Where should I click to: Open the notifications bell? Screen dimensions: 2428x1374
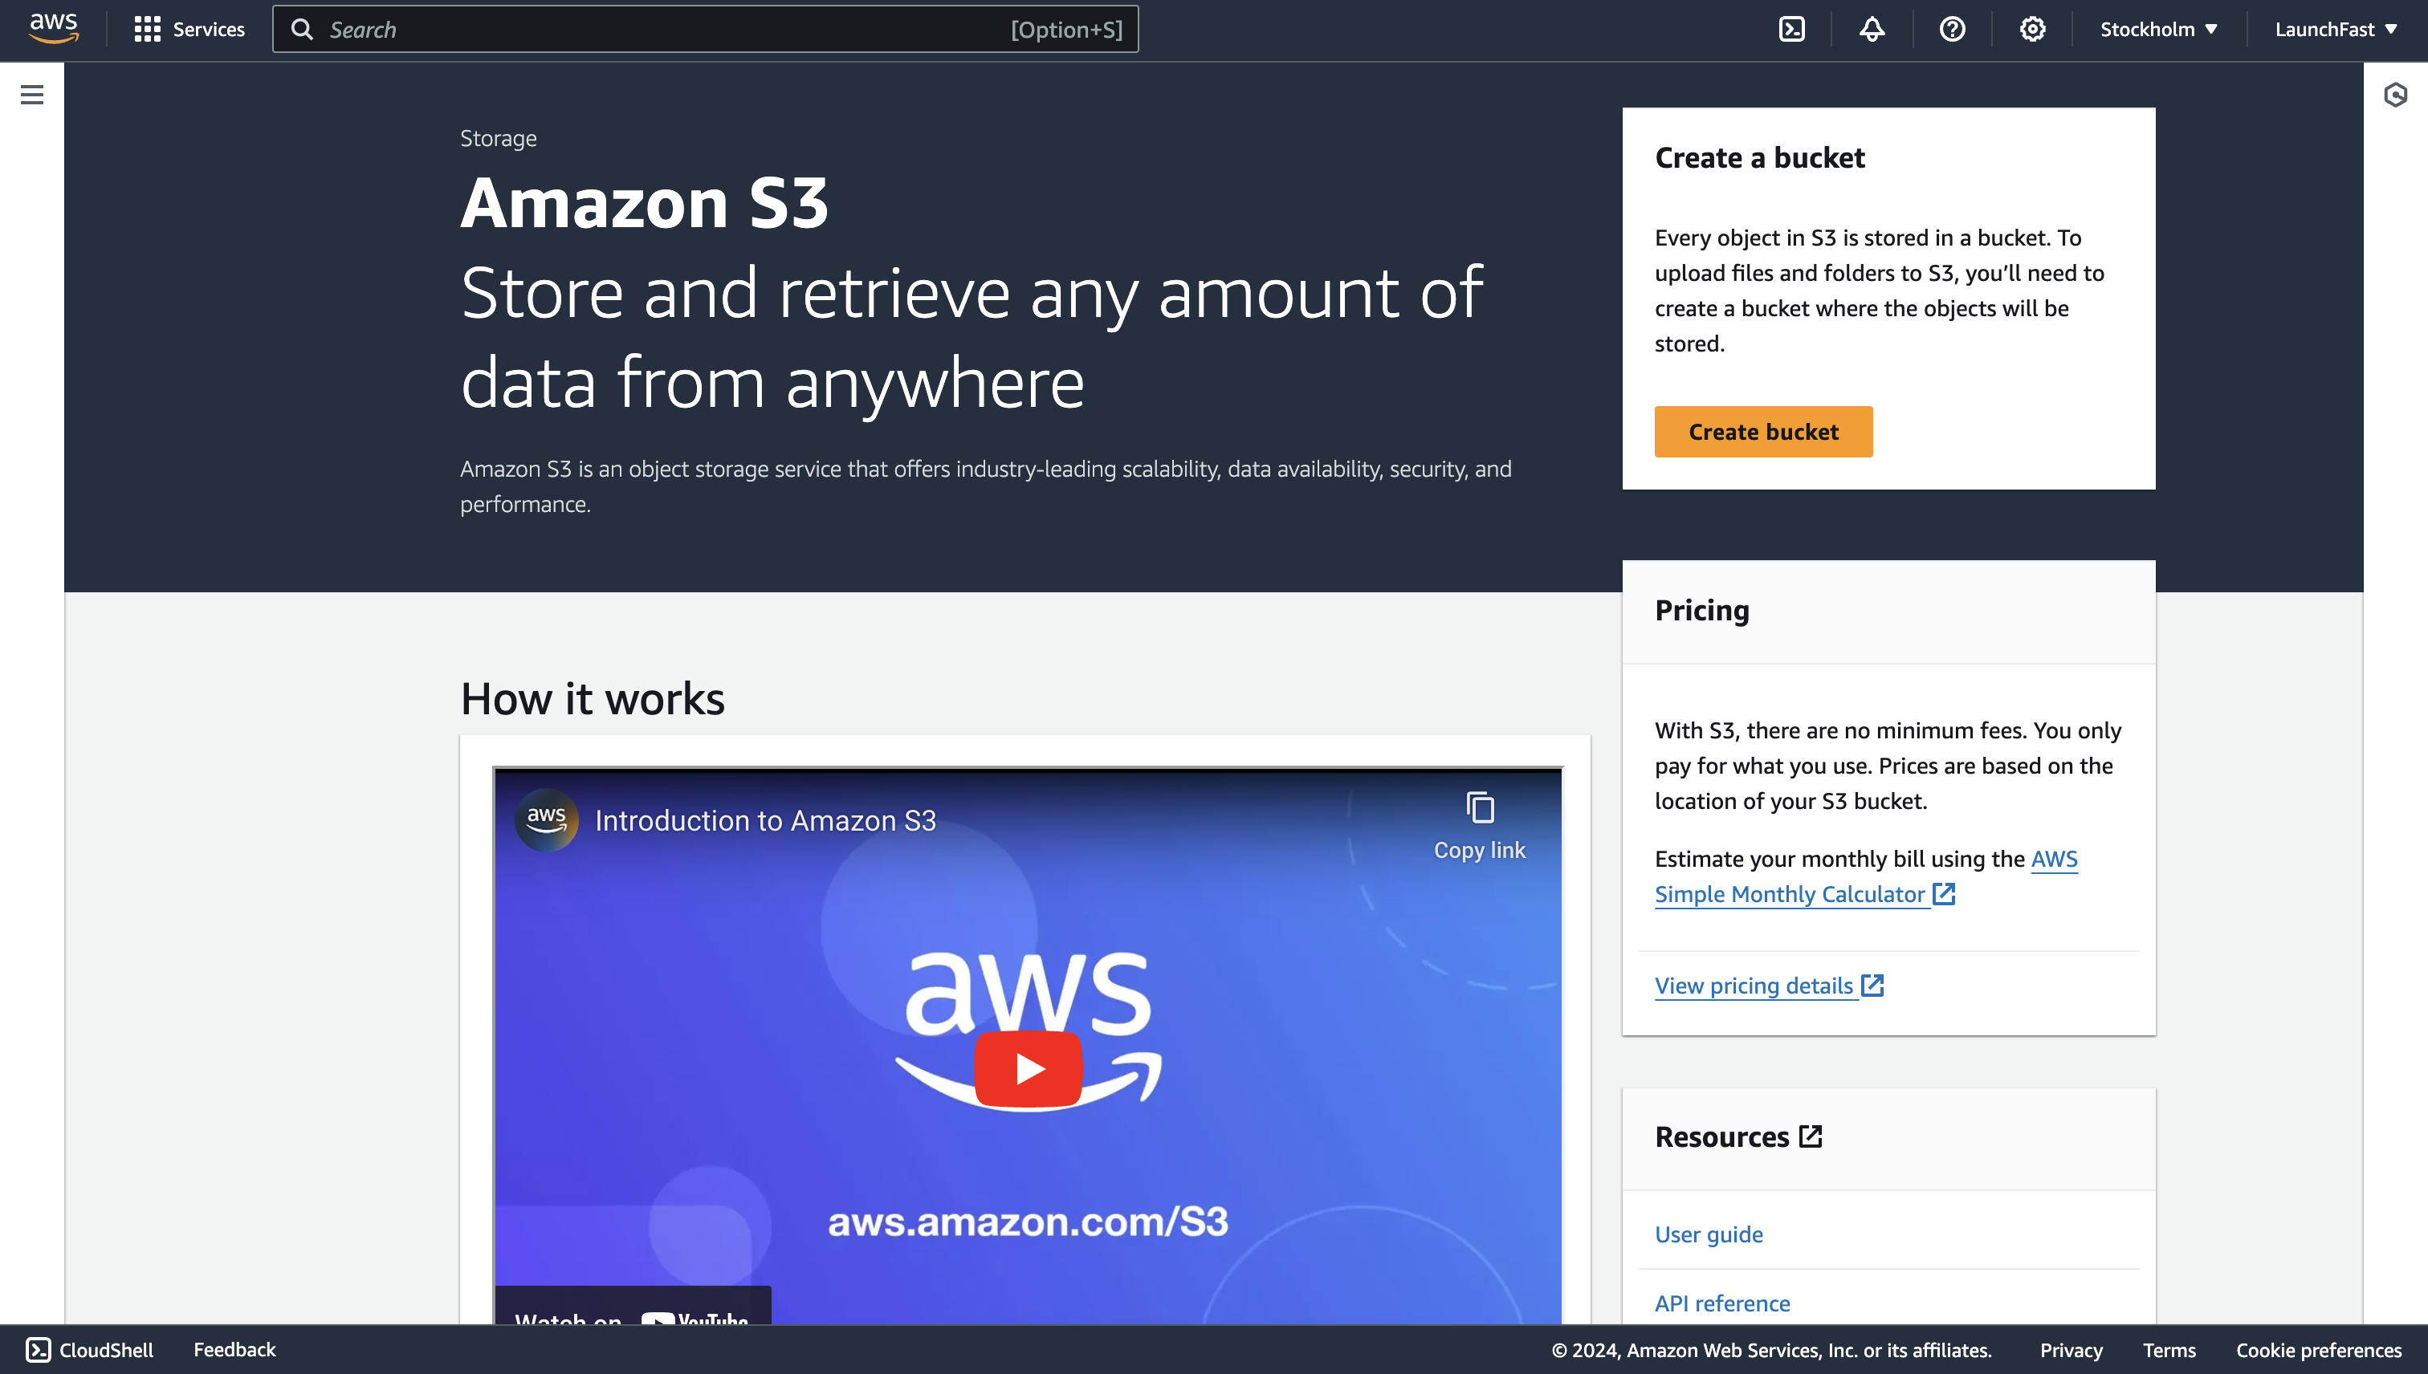[x=1871, y=29]
